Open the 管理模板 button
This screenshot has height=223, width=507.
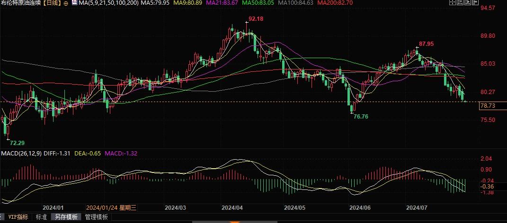coord(96,217)
